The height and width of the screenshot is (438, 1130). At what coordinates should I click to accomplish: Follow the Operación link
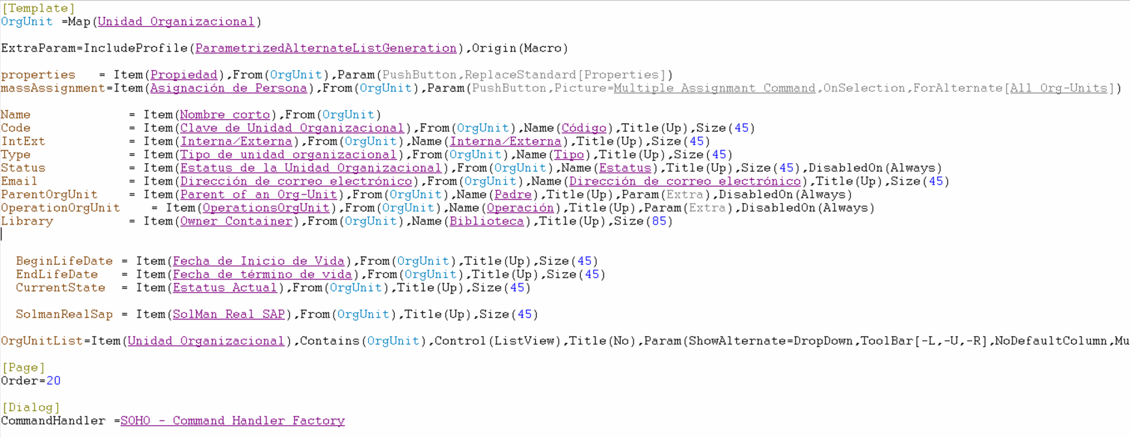click(520, 208)
